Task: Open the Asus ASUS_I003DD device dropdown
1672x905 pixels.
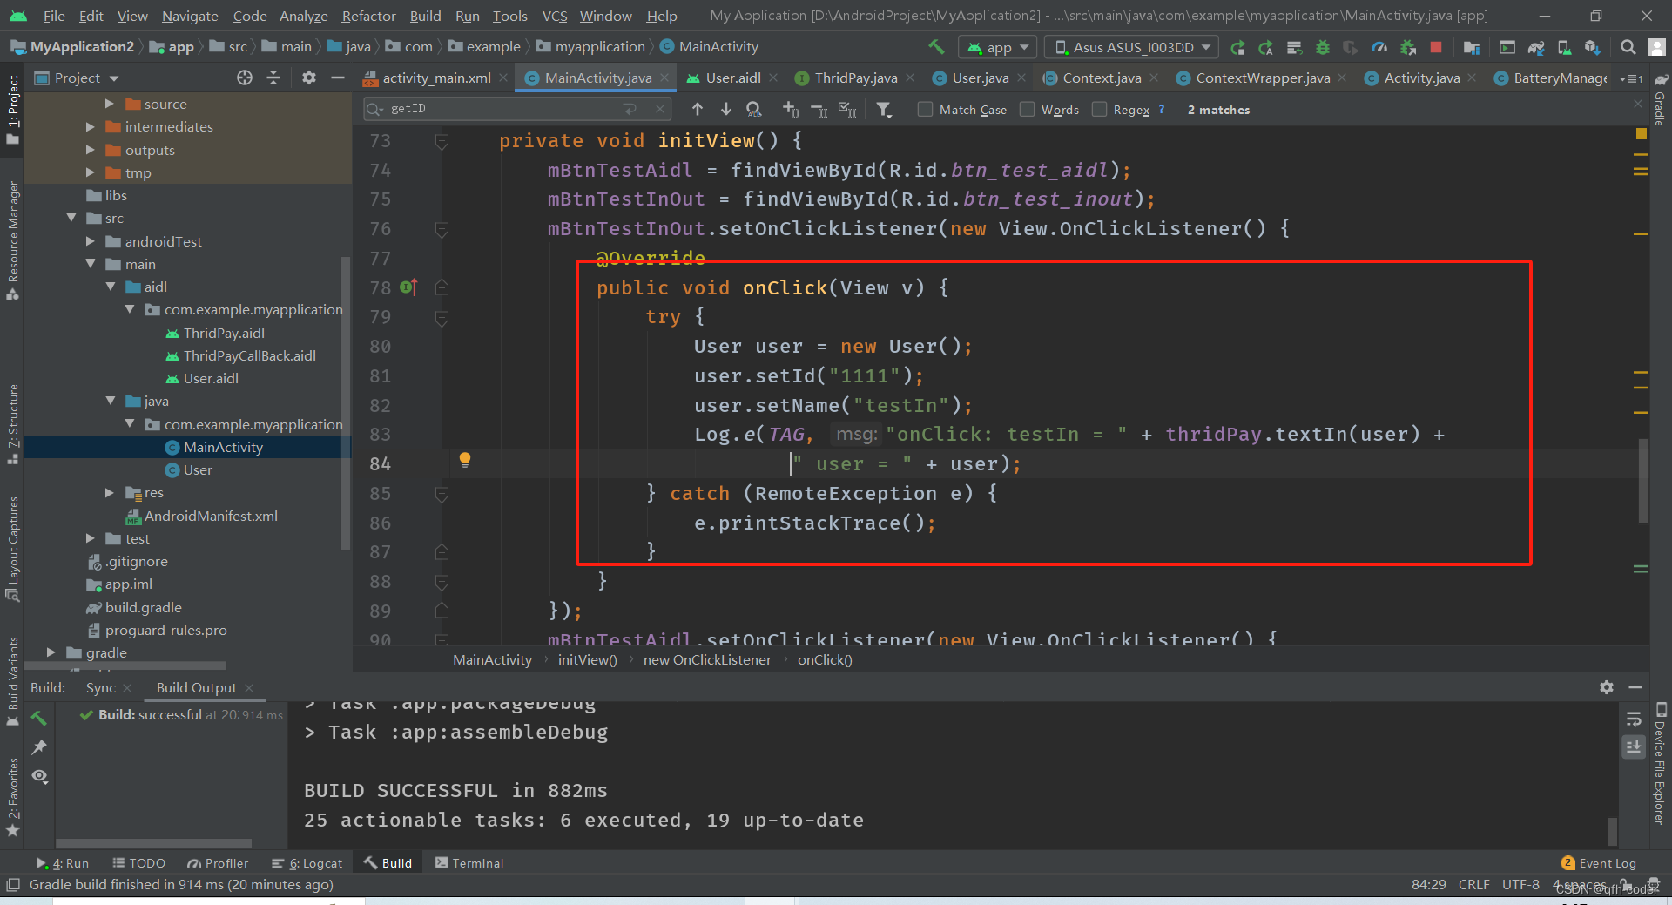Action: pyautogui.click(x=1133, y=47)
